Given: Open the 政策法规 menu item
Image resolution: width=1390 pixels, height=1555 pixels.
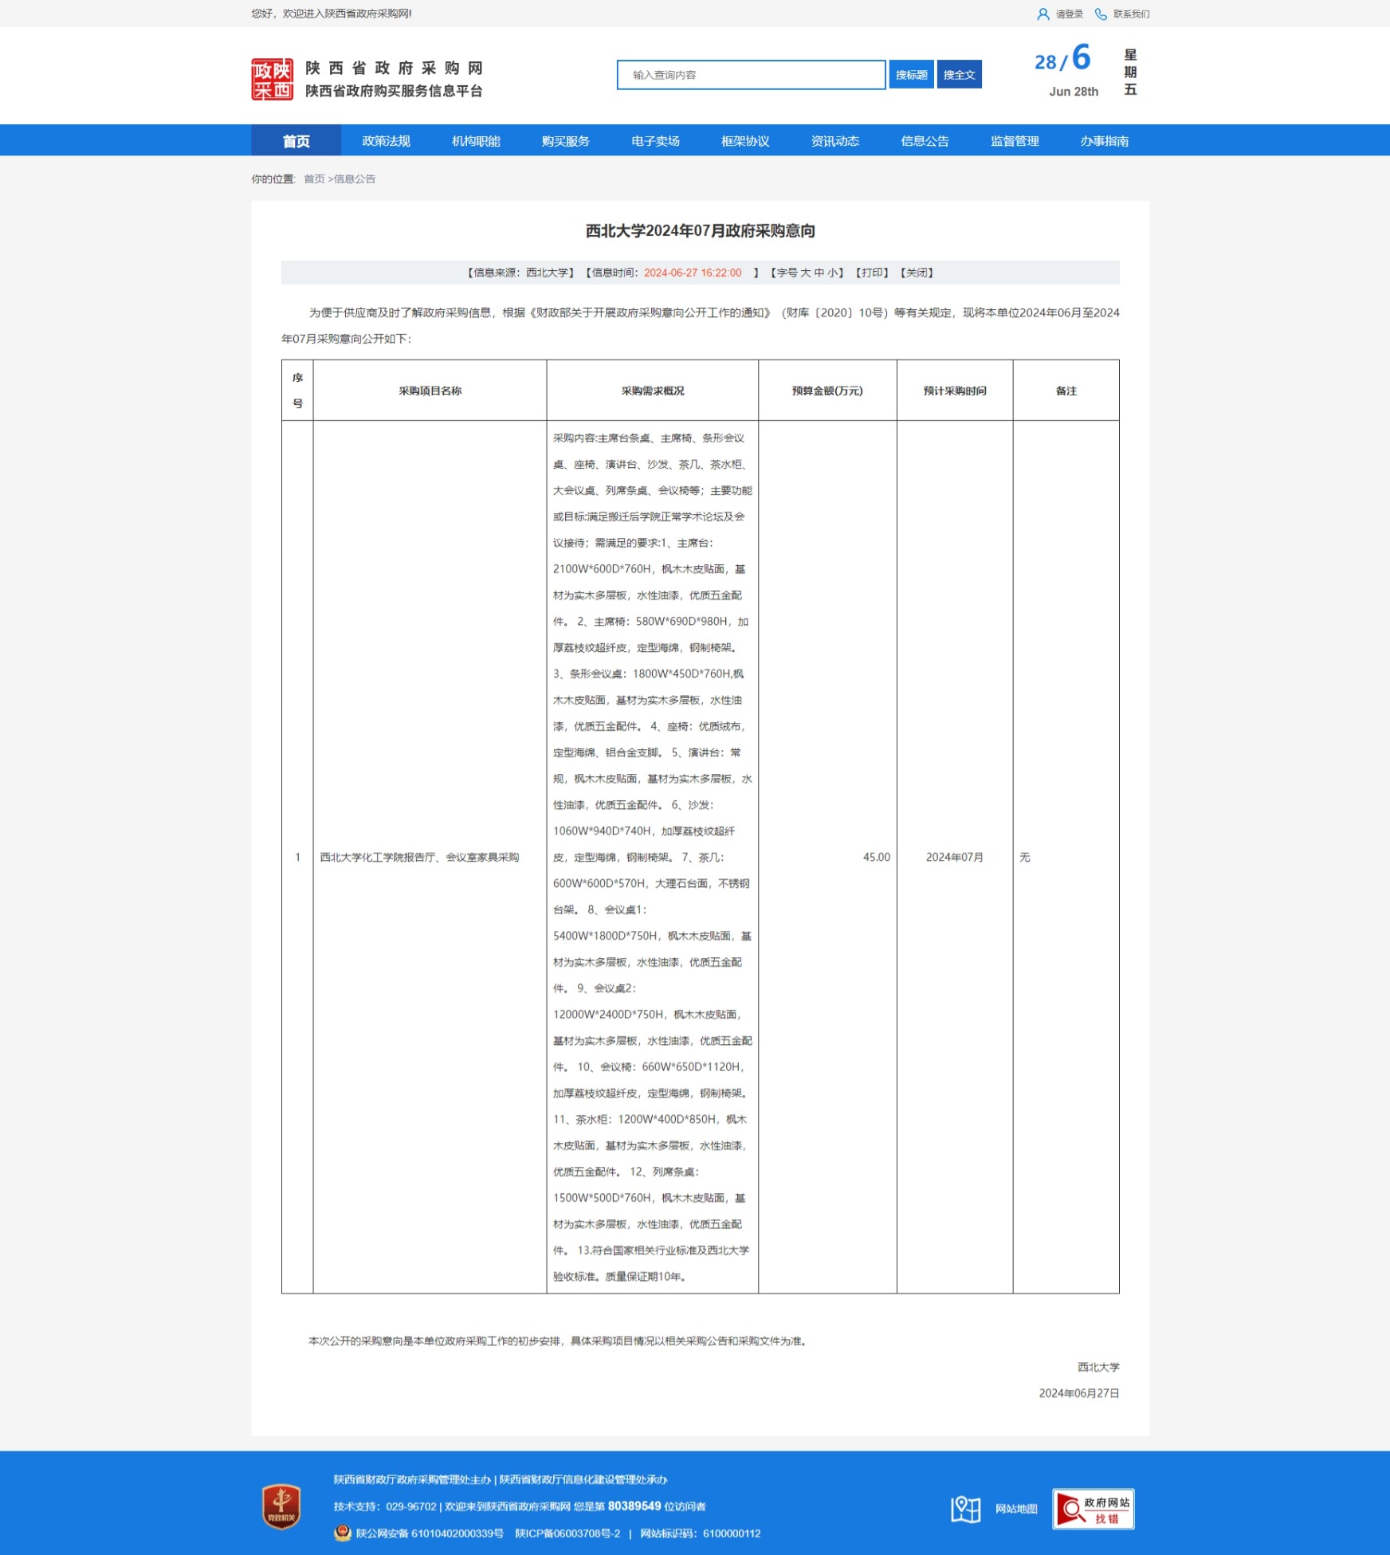Looking at the screenshot, I should coord(386,141).
